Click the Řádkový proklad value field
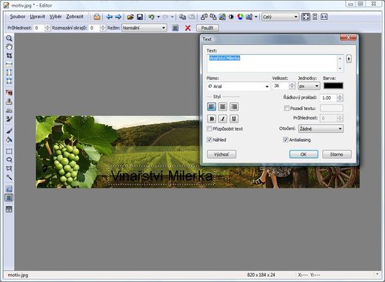The image size is (385, 282). [x=329, y=97]
